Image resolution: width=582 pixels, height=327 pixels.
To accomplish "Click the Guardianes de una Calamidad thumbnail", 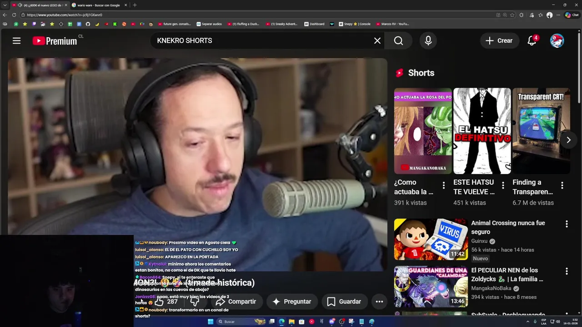I will coord(431,287).
